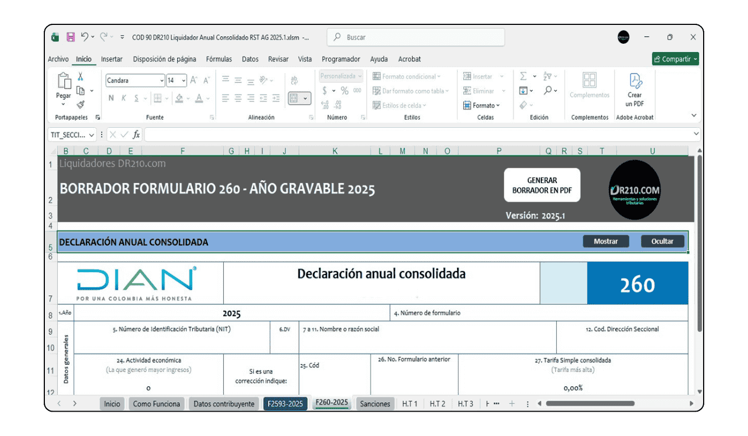Open the font color picker arrow
Image resolution: width=748 pixels, height=436 pixels.
click(x=207, y=98)
